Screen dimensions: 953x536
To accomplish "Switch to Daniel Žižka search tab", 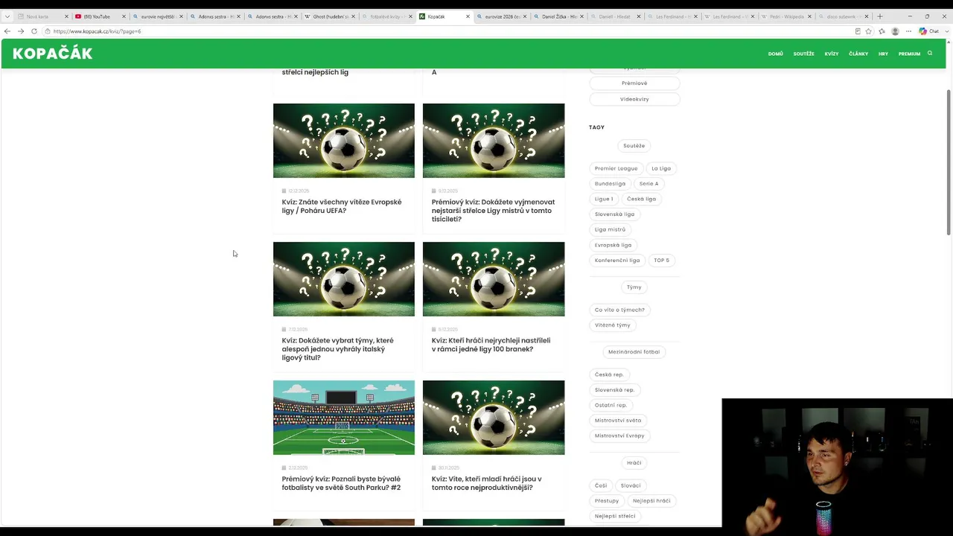I will coord(559,16).
